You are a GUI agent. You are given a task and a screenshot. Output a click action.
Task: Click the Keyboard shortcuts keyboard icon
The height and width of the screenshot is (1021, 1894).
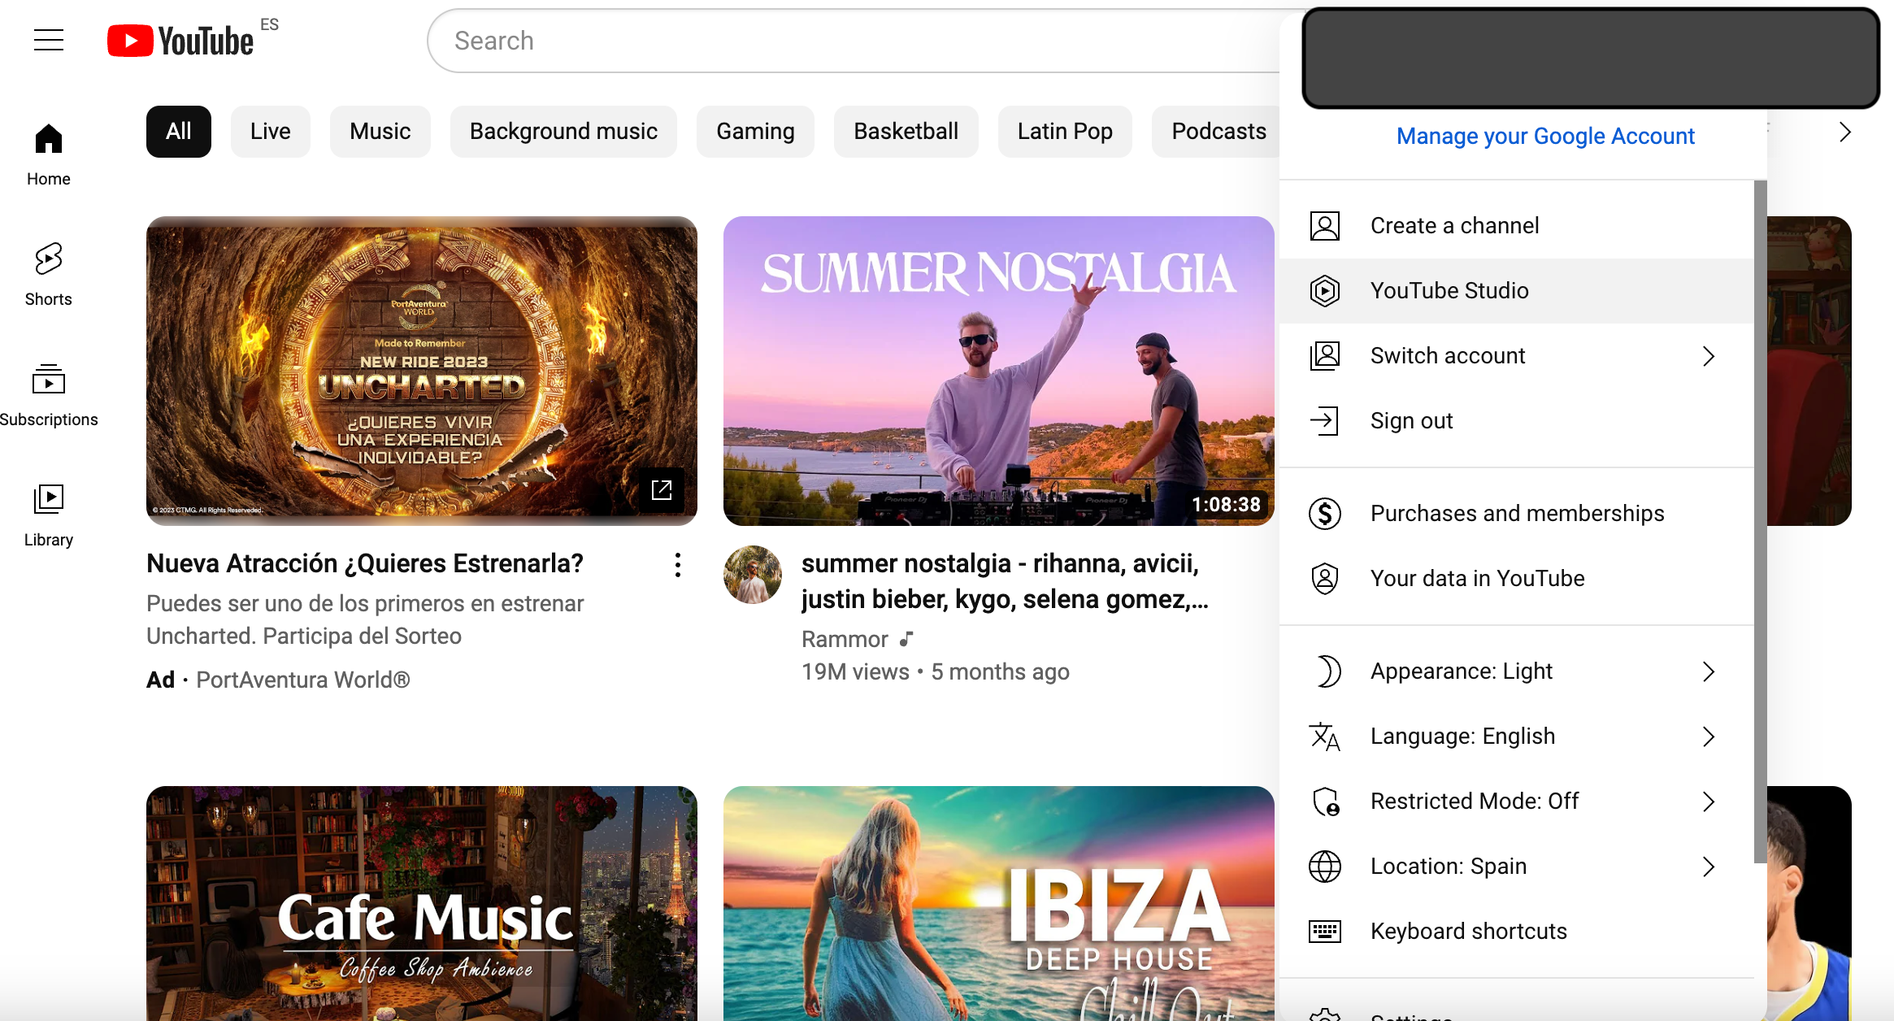coord(1325,932)
